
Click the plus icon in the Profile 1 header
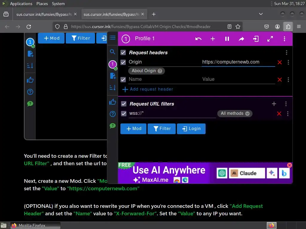coord(213,39)
